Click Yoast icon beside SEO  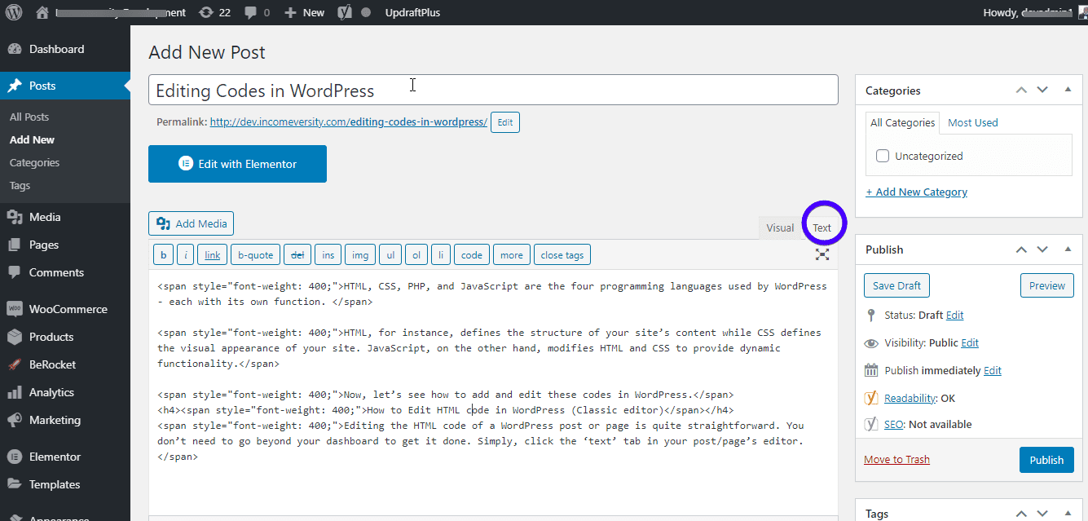871,424
